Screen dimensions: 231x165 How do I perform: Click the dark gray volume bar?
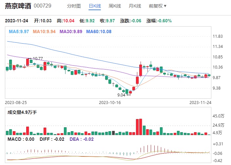tap(113, 133)
